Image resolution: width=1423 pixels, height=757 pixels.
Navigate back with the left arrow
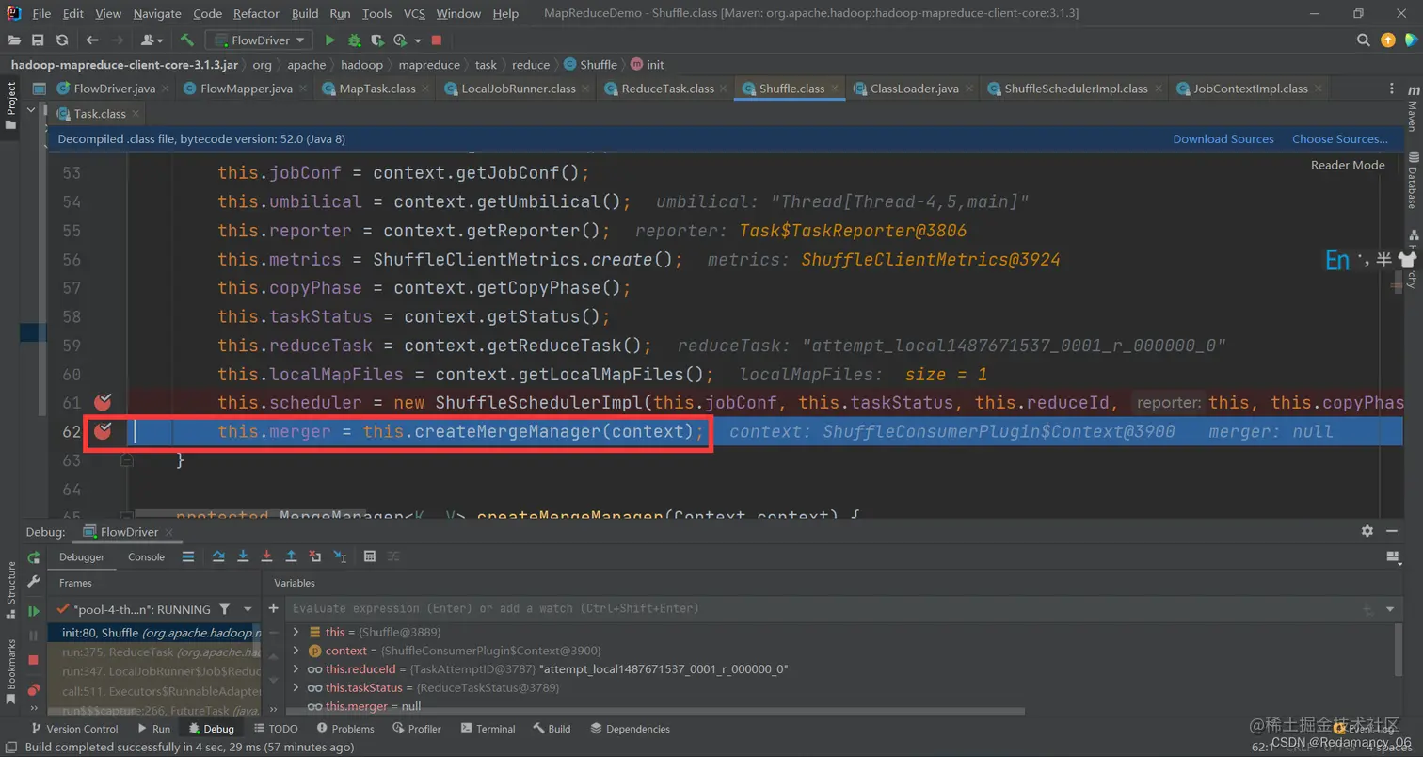(91, 40)
